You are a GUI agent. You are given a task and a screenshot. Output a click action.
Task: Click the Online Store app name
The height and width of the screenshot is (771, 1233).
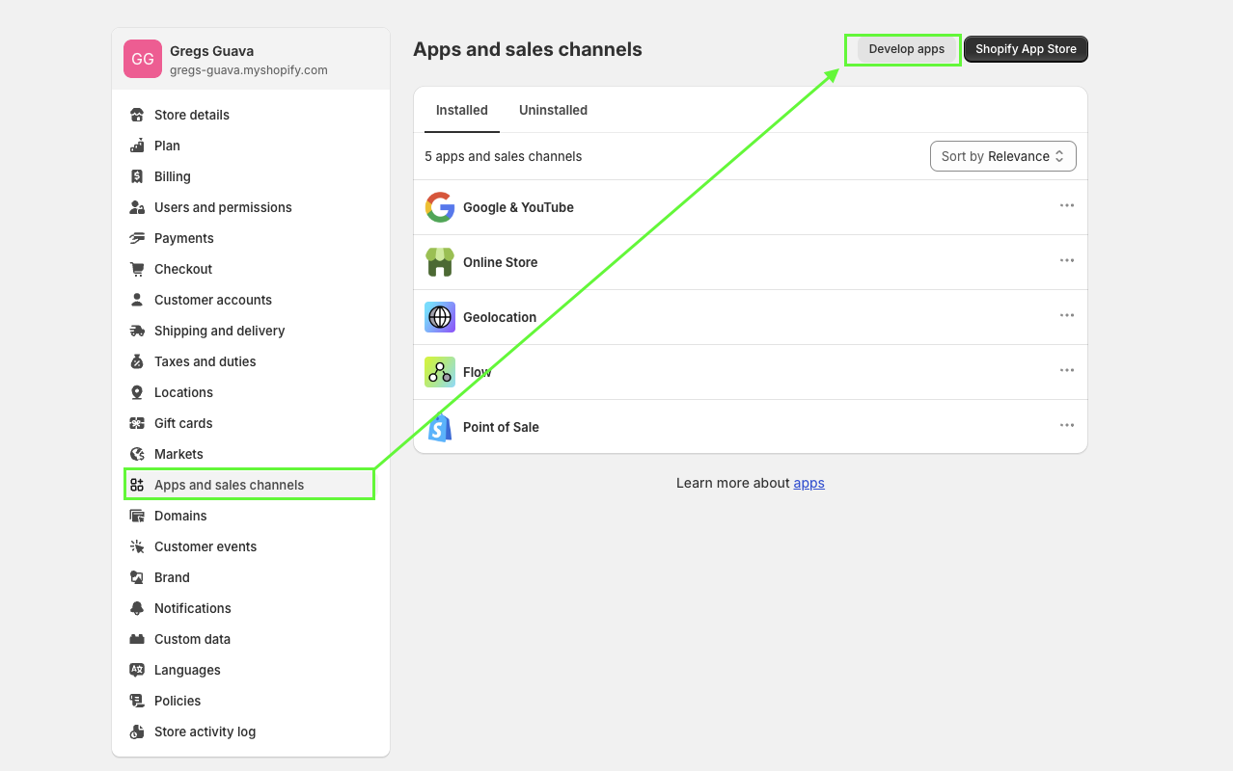pyautogui.click(x=500, y=262)
